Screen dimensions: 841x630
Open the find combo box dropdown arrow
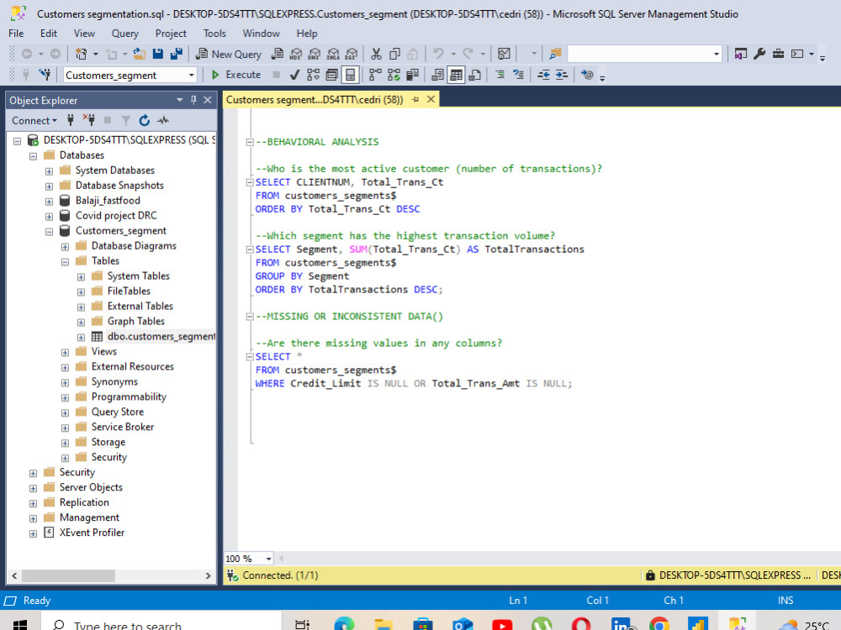tap(717, 54)
